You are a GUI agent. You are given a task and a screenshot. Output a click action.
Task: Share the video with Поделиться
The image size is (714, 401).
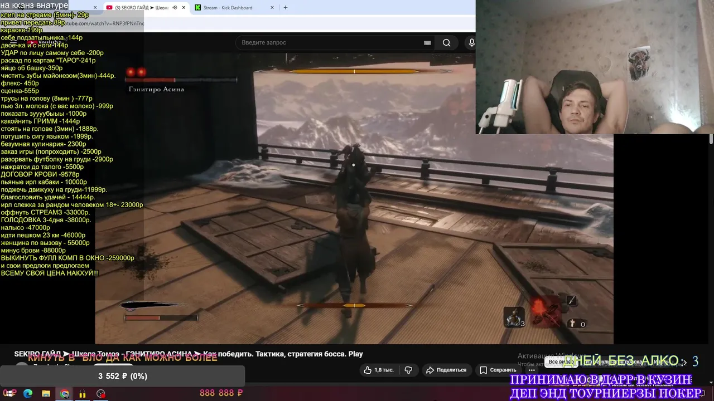(x=446, y=370)
